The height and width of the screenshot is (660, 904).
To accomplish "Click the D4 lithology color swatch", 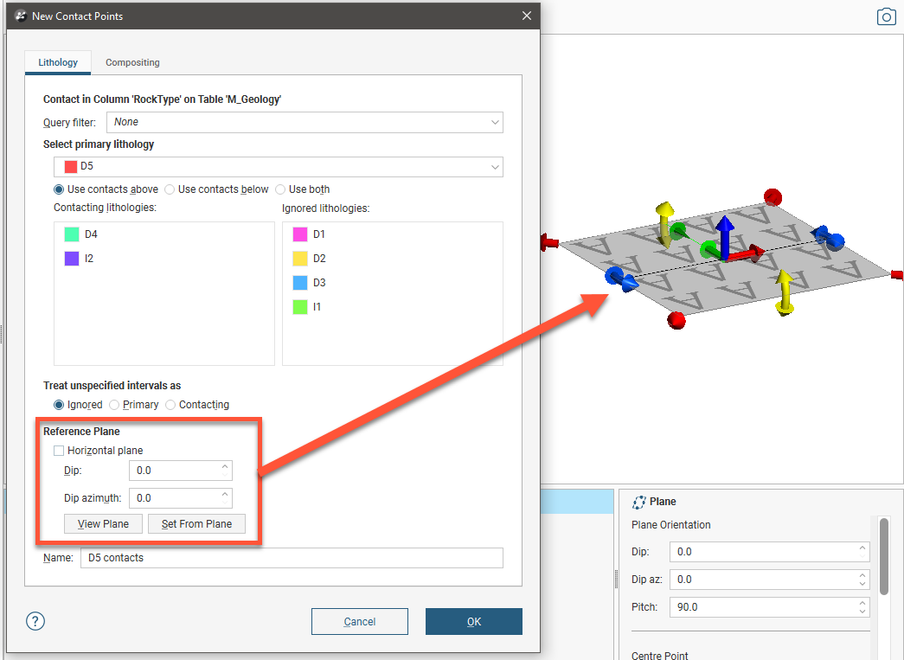I will pos(72,234).
